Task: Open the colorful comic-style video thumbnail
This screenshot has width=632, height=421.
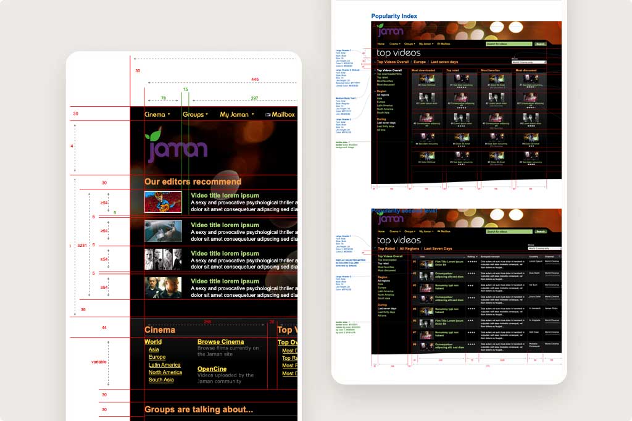Action: pos(163,202)
